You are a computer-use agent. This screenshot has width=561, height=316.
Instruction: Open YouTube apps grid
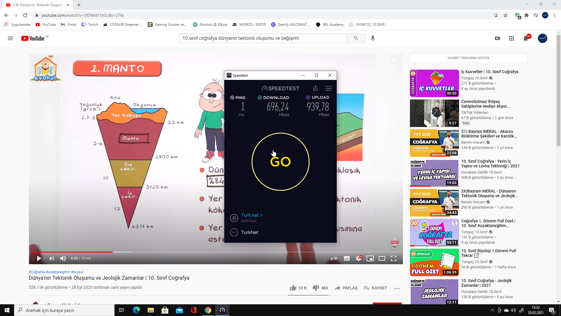512,38
